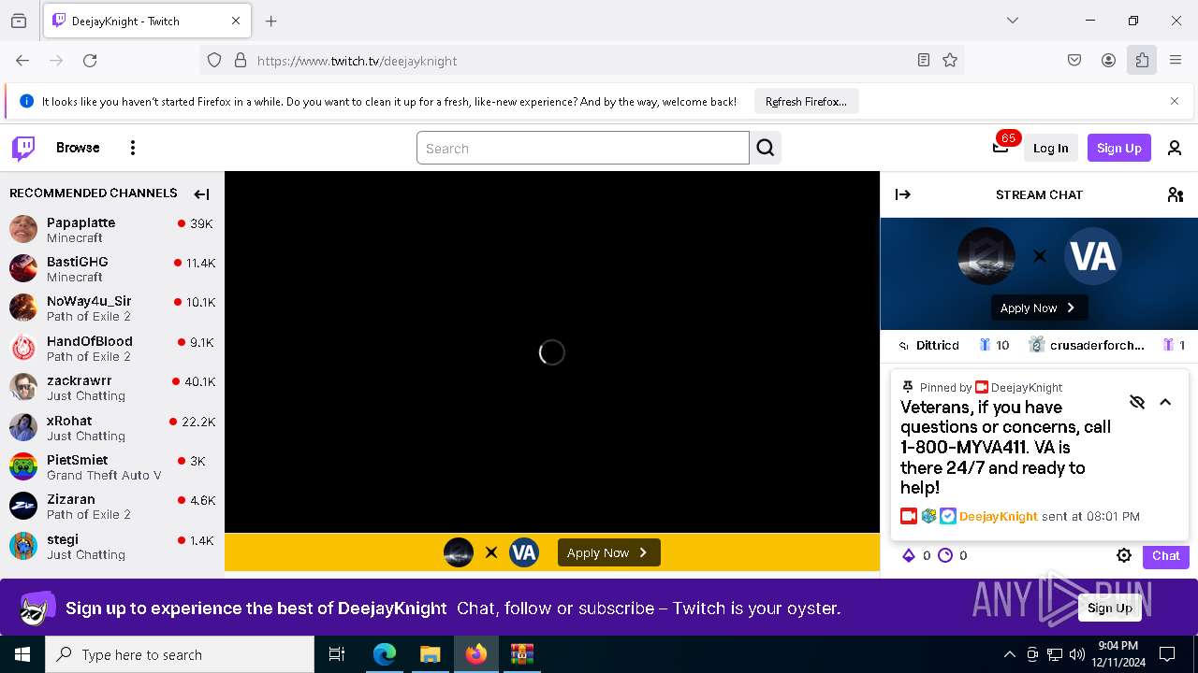This screenshot has height=673, width=1198.
Task: Go back with the browser back arrow
Action: coord(22,60)
